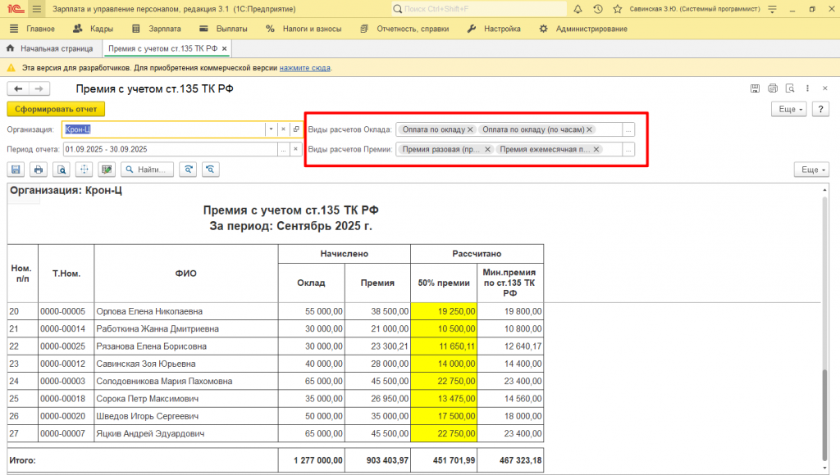The width and height of the screenshot is (840, 475).
Task: Follow the 'нажмите сюда' link
Action: pos(305,68)
